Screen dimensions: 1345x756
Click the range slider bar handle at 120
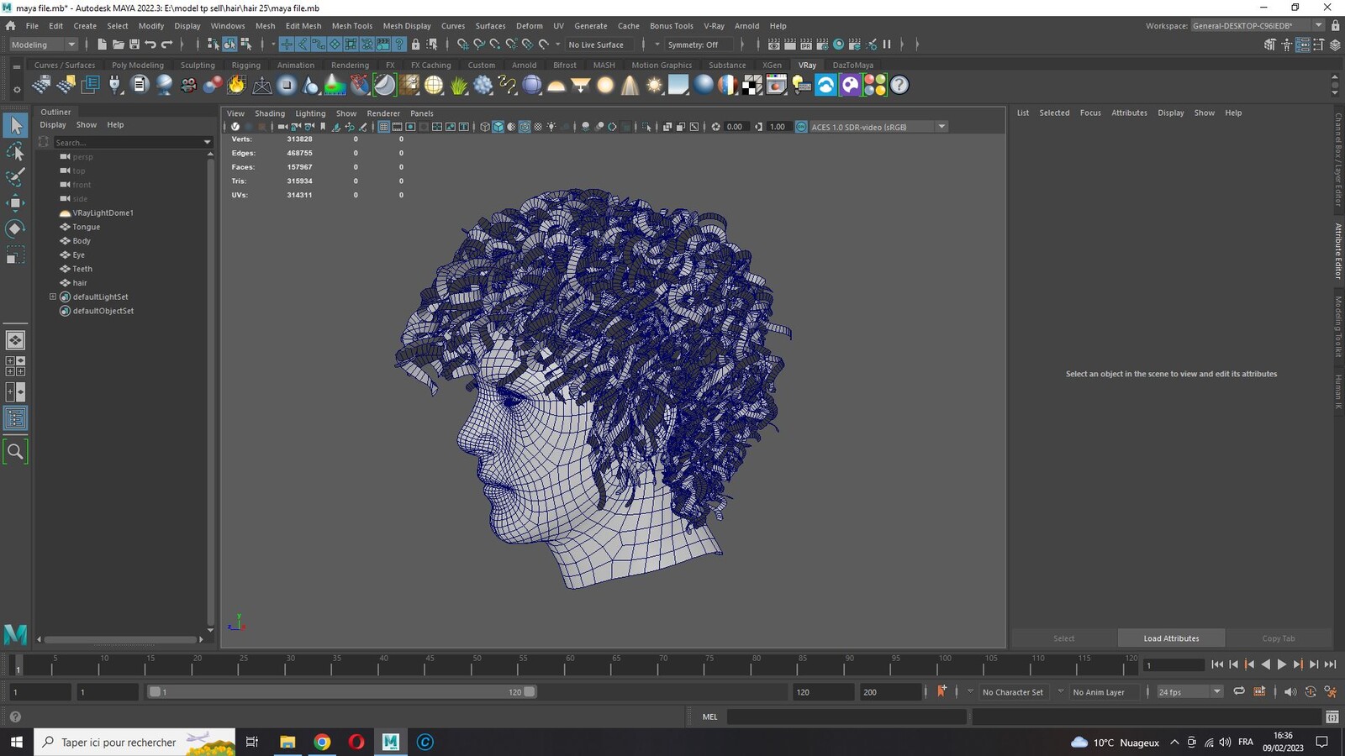point(530,691)
